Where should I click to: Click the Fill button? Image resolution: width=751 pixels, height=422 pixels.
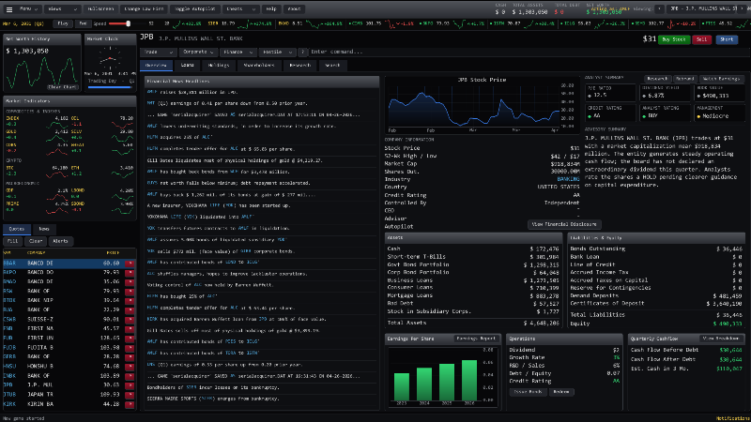[x=12, y=241]
